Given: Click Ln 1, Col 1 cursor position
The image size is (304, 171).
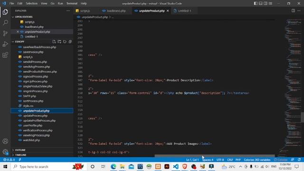Looking at the screenshot, I should click(x=192, y=160).
